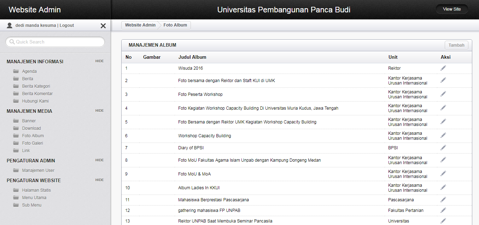Open the Berita Kategori menu item
Viewport: 479px width, 225px height.
(x=36, y=86)
